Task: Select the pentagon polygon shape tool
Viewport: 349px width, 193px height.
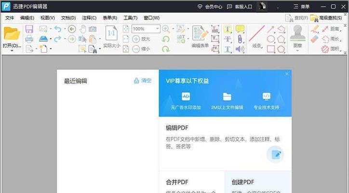Action: pyautogui.click(x=281, y=39)
